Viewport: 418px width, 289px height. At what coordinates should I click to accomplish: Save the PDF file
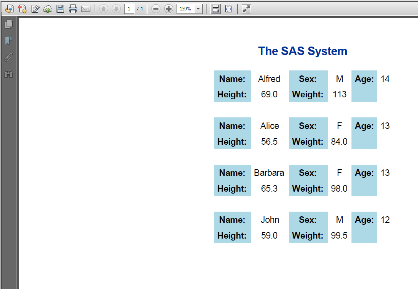[60, 8]
